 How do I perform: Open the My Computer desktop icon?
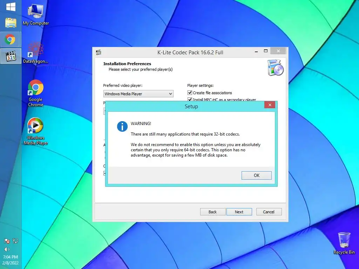pyautogui.click(x=35, y=14)
